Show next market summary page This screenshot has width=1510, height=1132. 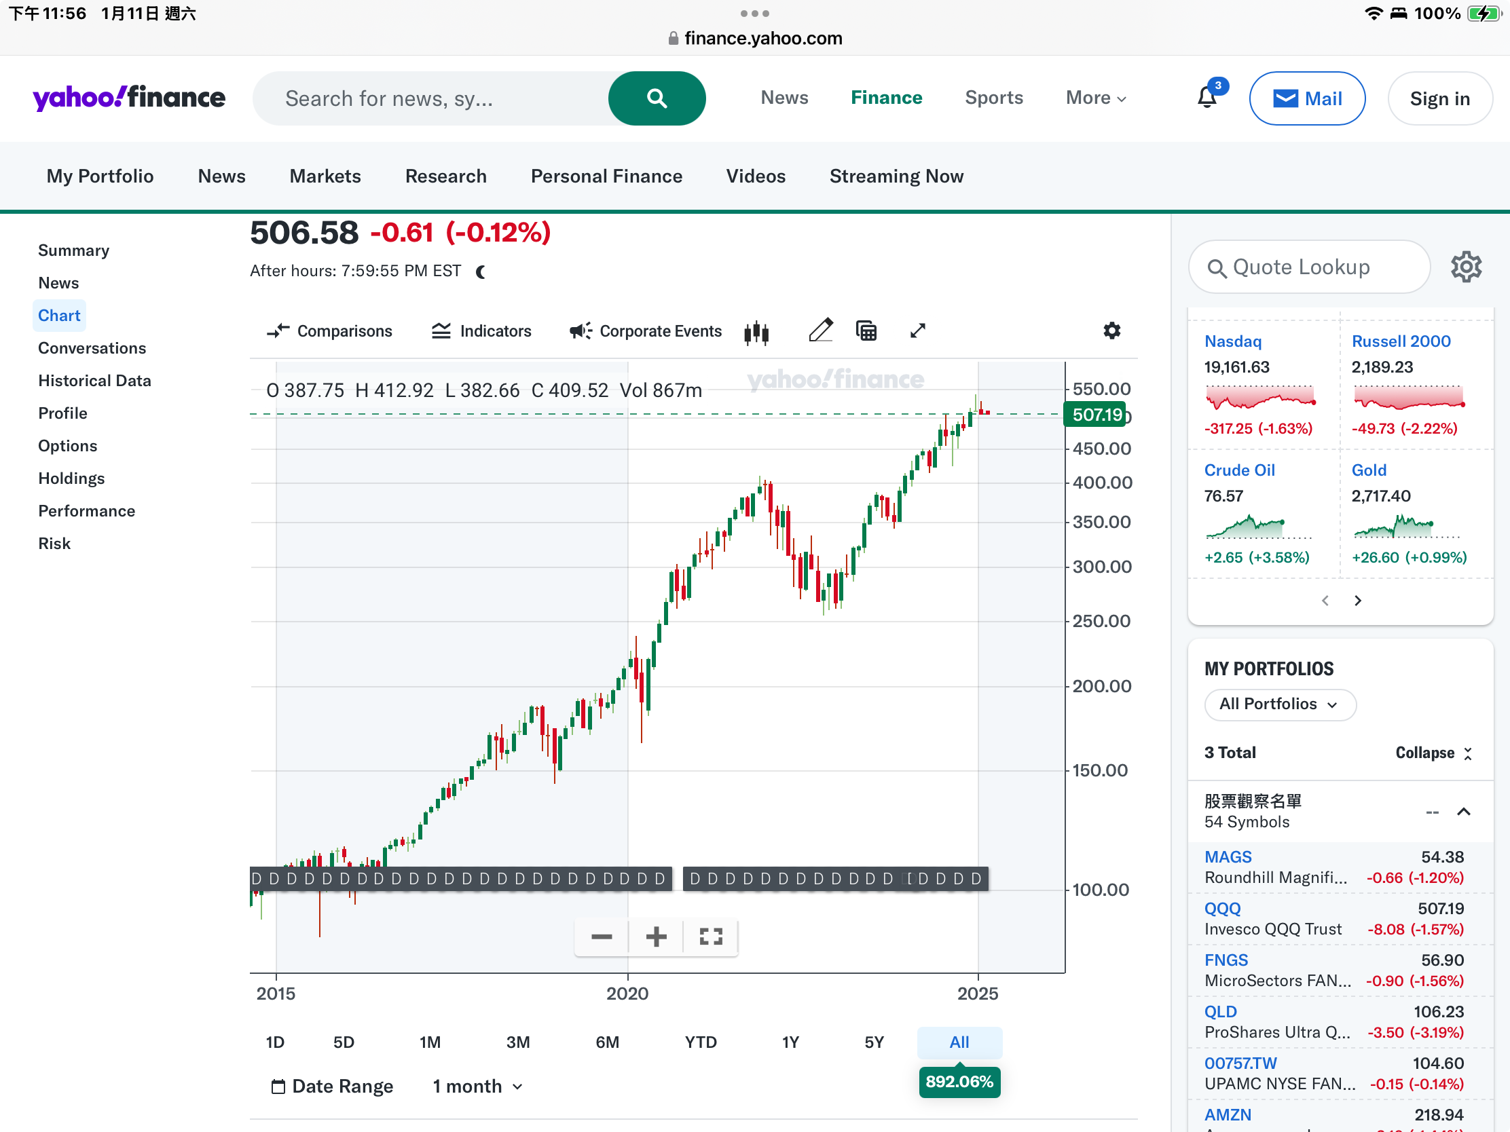[x=1358, y=601]
